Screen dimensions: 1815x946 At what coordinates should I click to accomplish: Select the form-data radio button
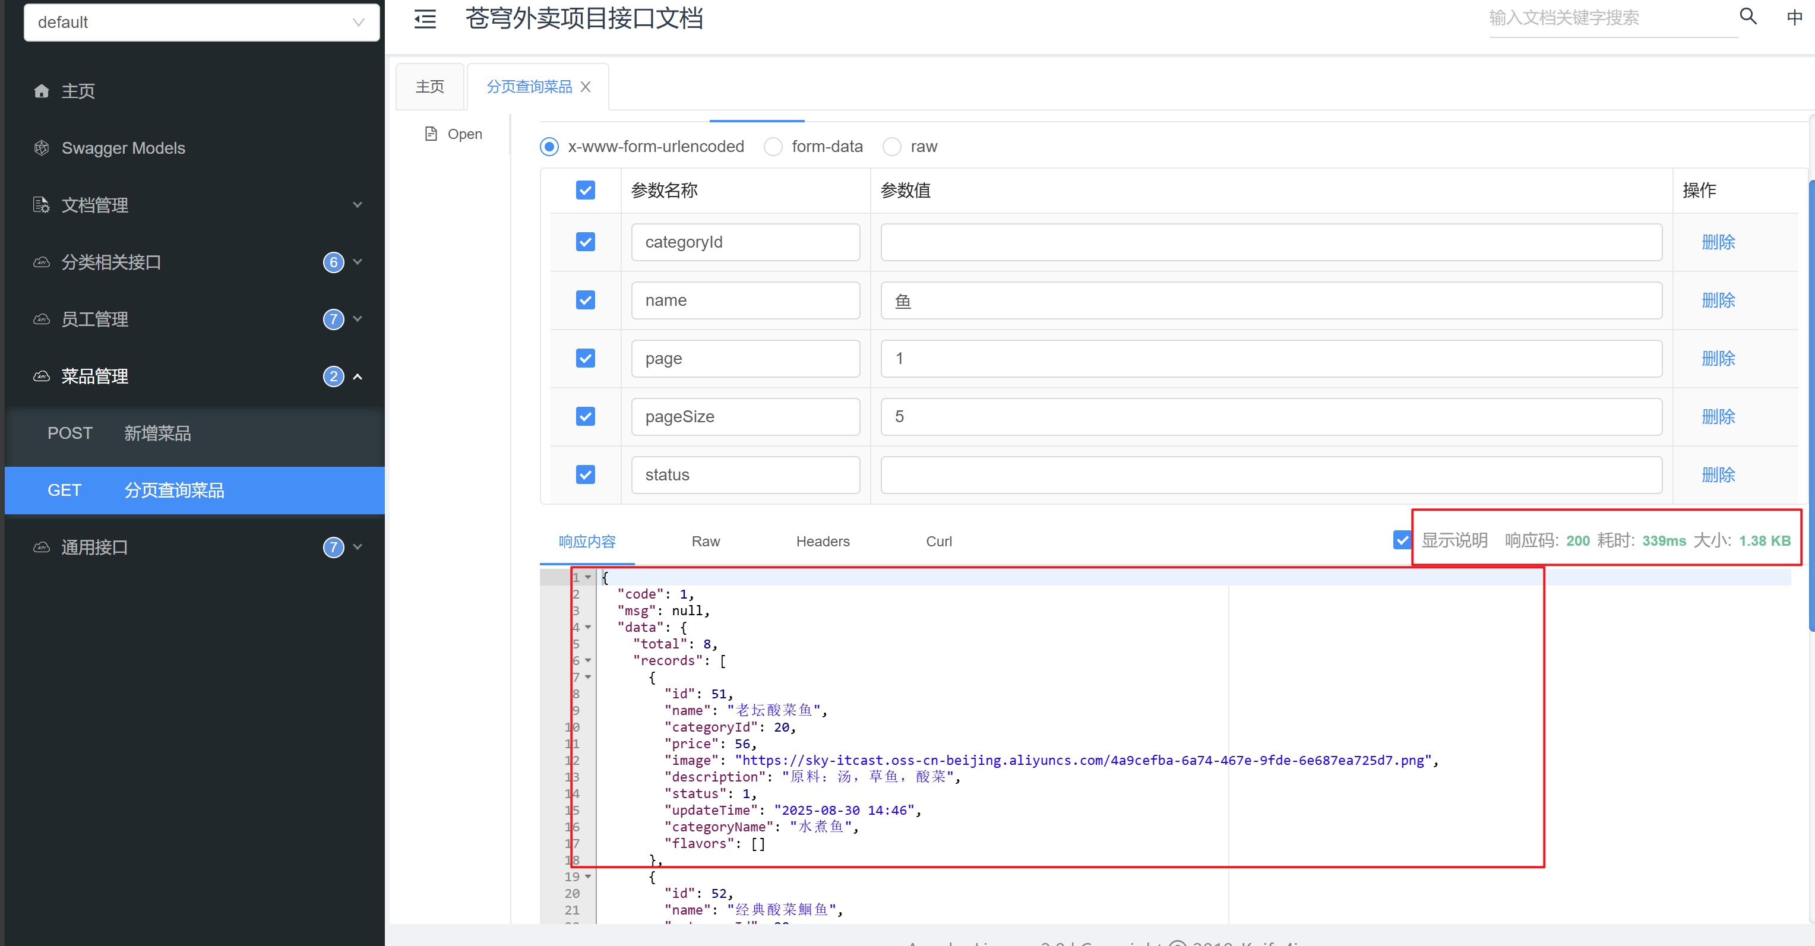(x=773, y=147)
